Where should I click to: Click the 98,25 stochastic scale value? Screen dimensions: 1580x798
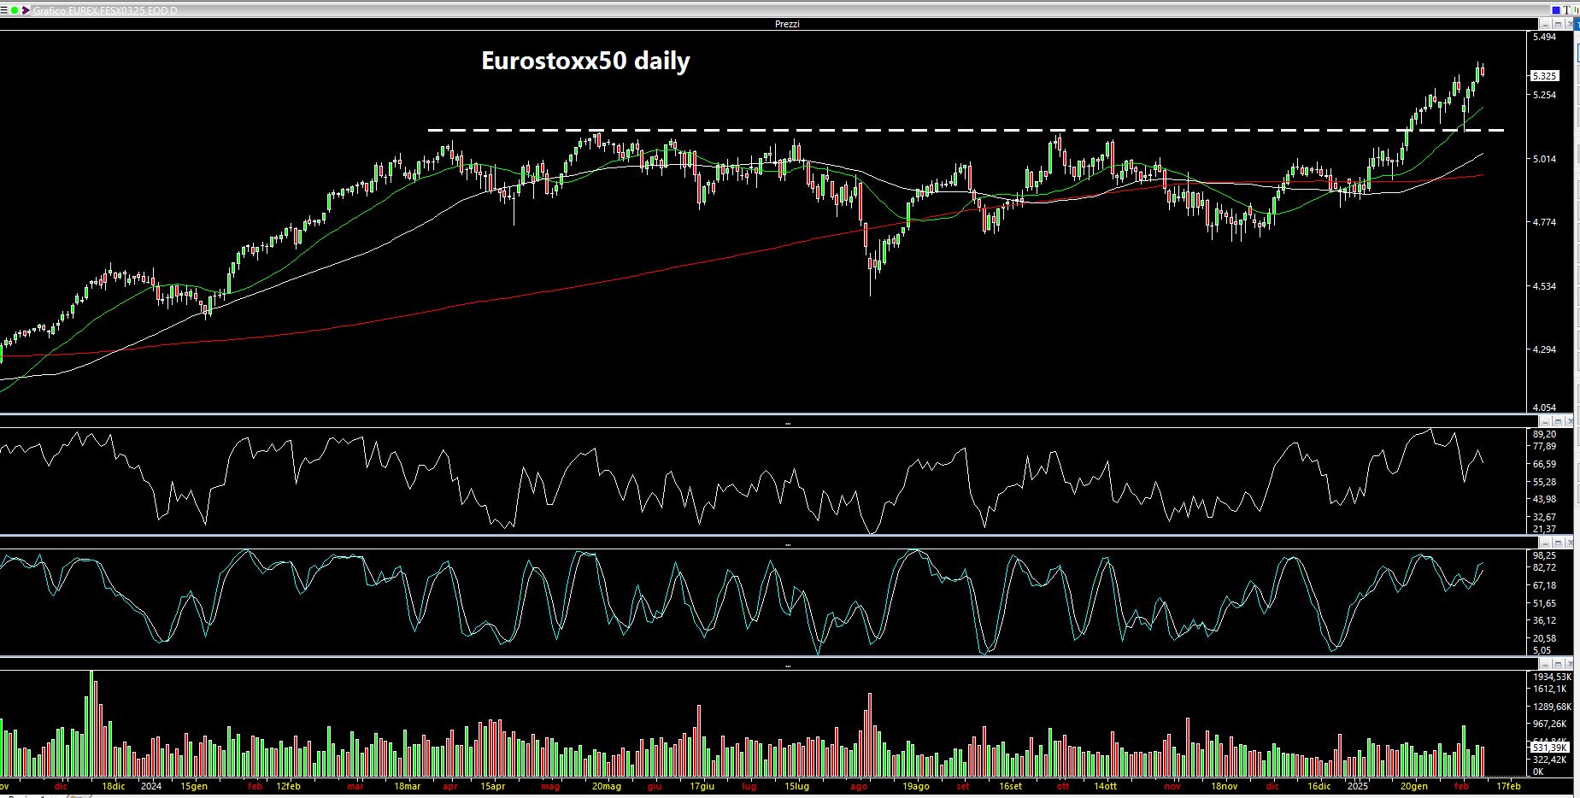tap(1544, 555)
